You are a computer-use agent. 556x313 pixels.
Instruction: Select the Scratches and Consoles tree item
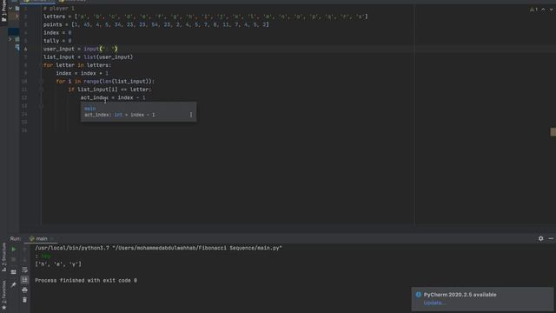[17, 47]
